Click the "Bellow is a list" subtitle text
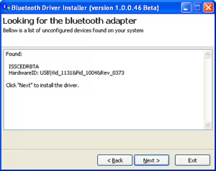Image resolution: width=216 pixels, height=171 pixels. tap(73, 30)
